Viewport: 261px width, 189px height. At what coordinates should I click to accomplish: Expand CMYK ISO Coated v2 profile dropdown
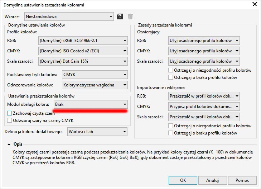pos(83,51)
